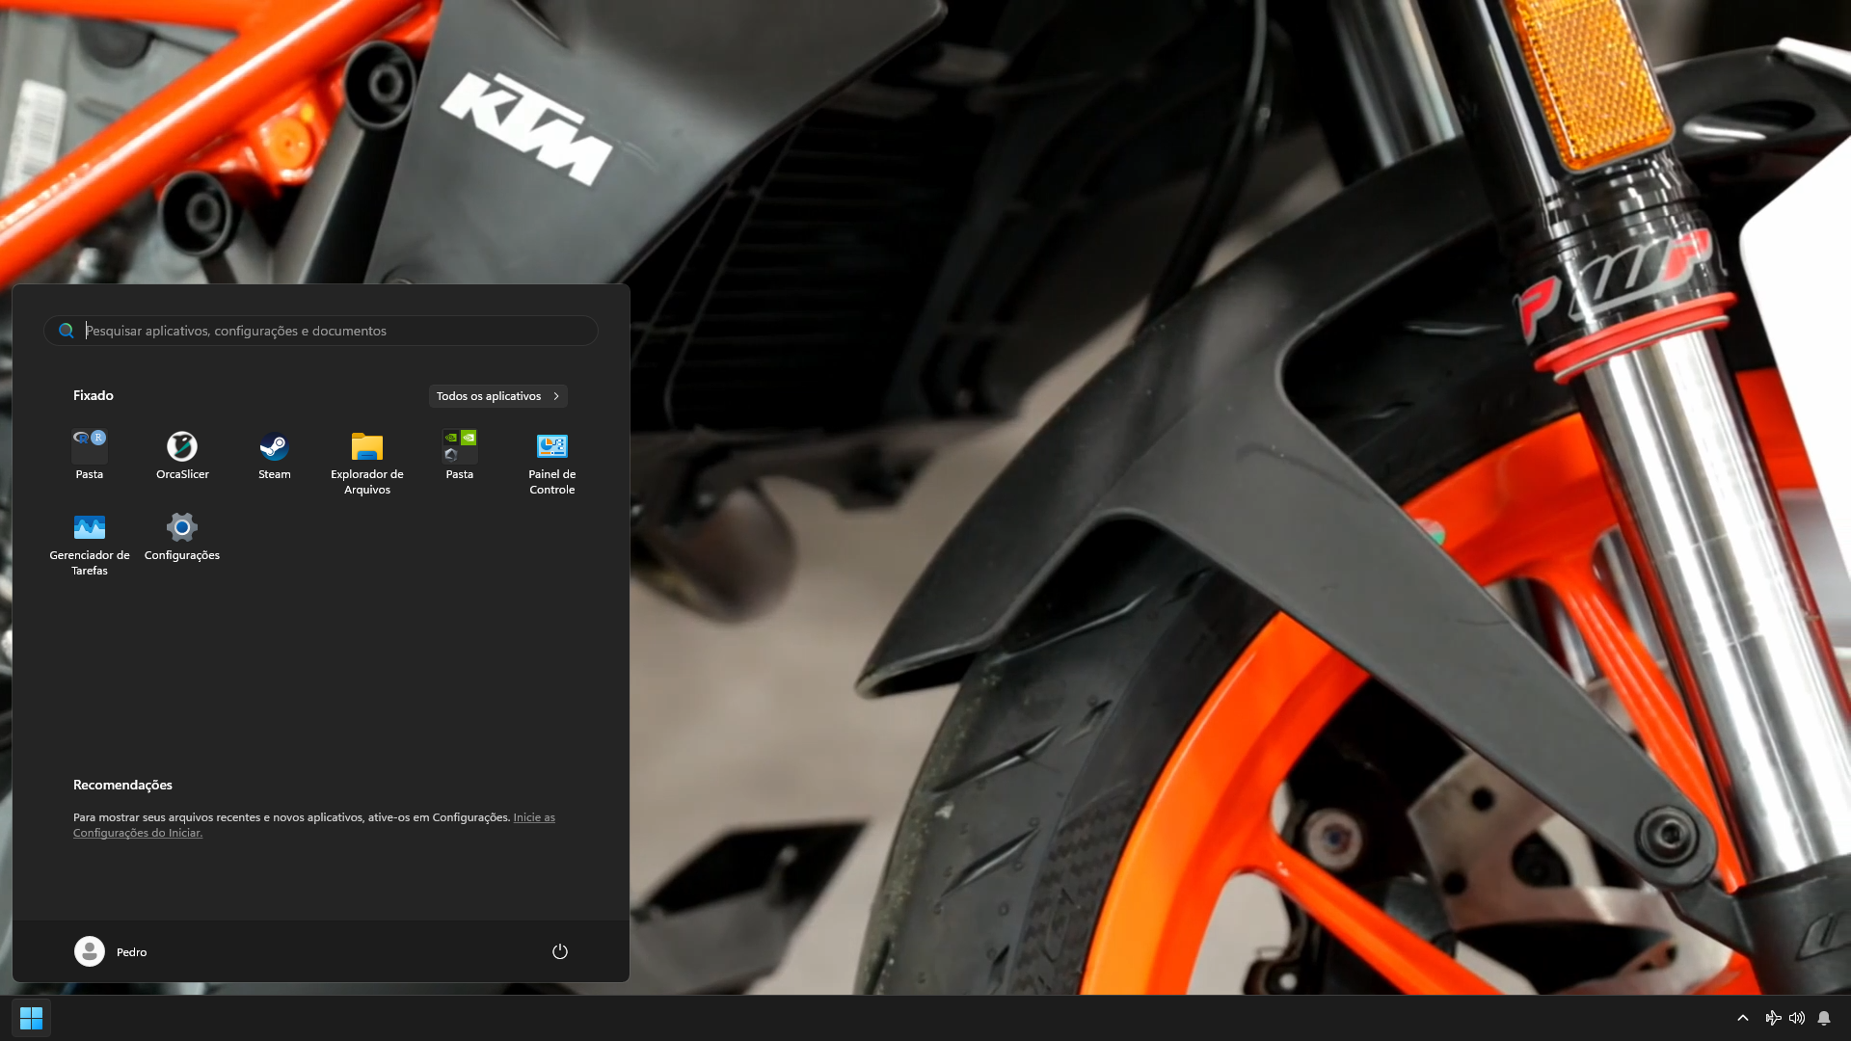Launch OrcaSlicer from pinned apps

pos(182,455)
